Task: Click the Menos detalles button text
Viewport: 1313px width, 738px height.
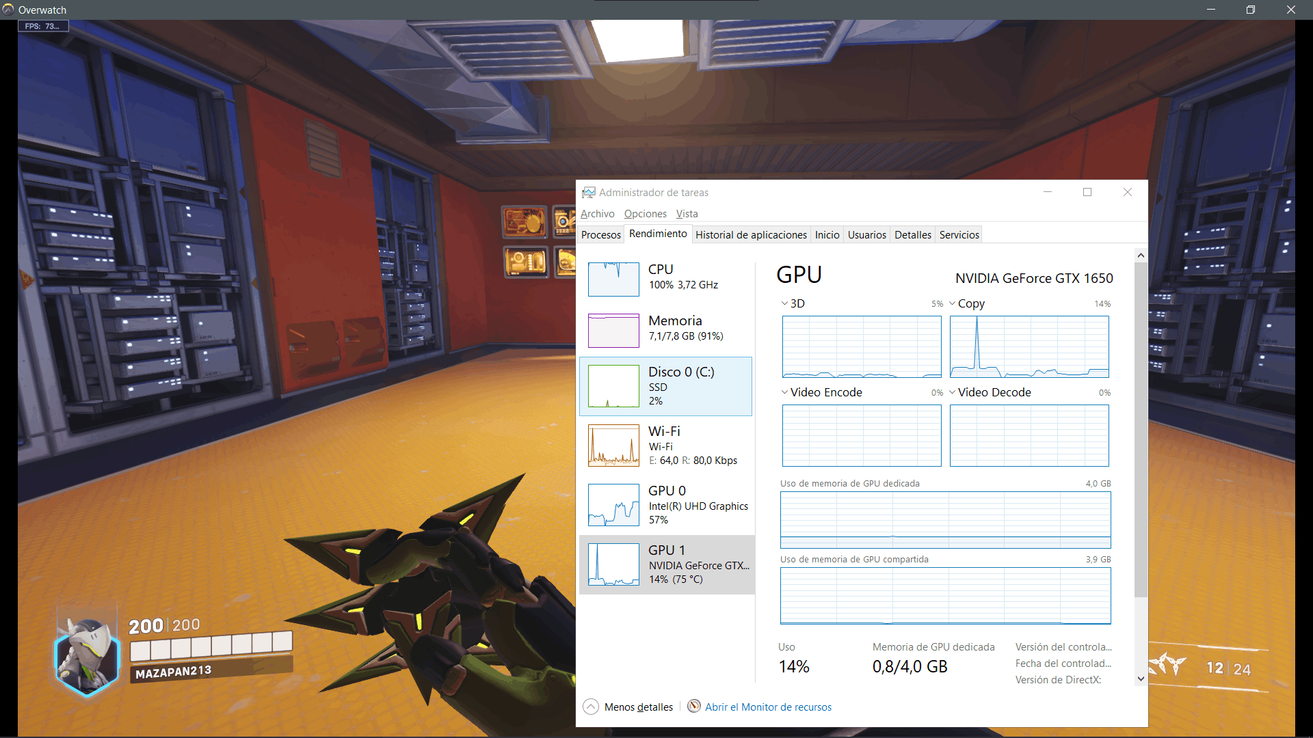Action: 638,707
